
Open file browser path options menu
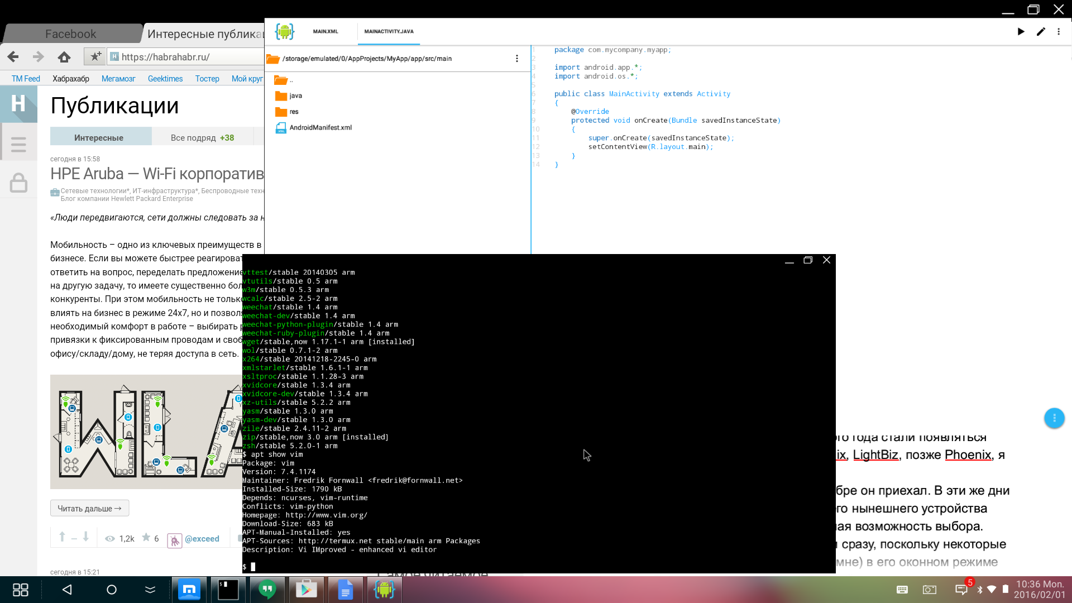point(517,59)
